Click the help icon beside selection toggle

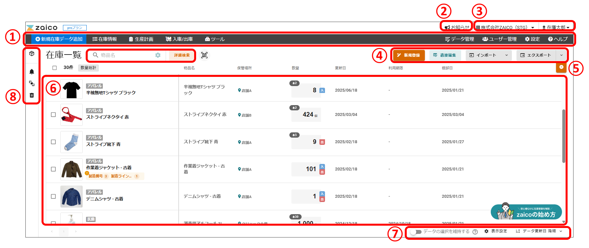(475, 232)
